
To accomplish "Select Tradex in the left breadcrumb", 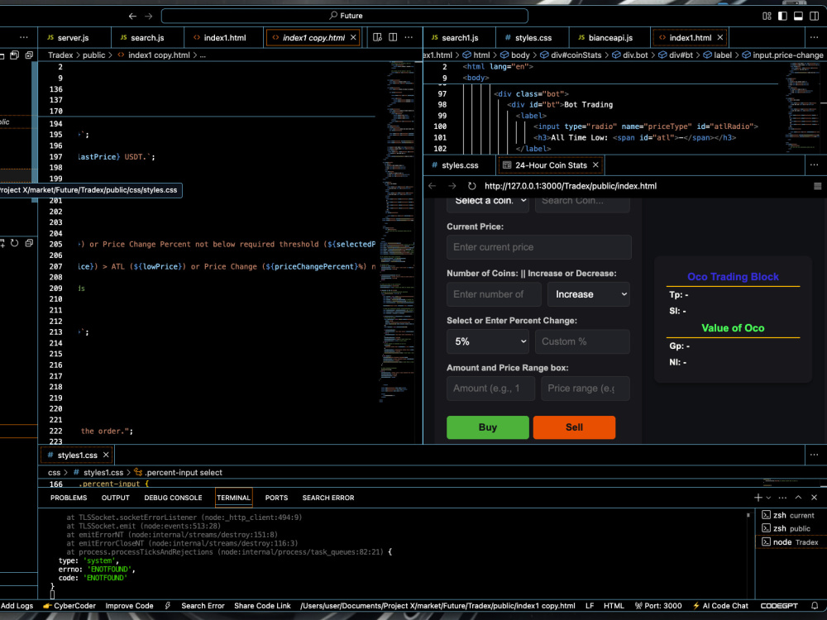I will pos(60,55).
